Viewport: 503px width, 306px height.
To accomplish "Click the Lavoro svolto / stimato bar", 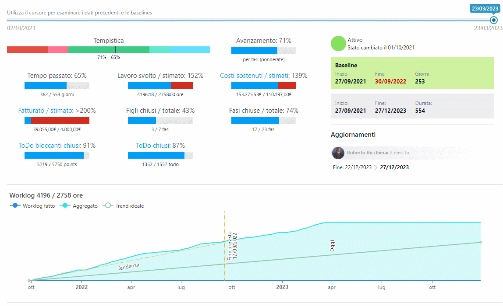I will tap(160, 86).
